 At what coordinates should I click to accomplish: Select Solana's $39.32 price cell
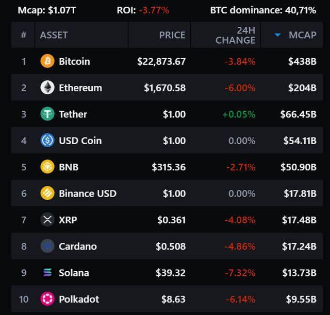pos(171,273)
